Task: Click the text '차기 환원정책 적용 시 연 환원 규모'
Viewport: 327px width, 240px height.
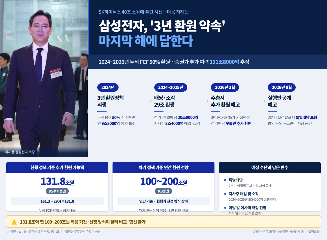Action: point(163,210)
